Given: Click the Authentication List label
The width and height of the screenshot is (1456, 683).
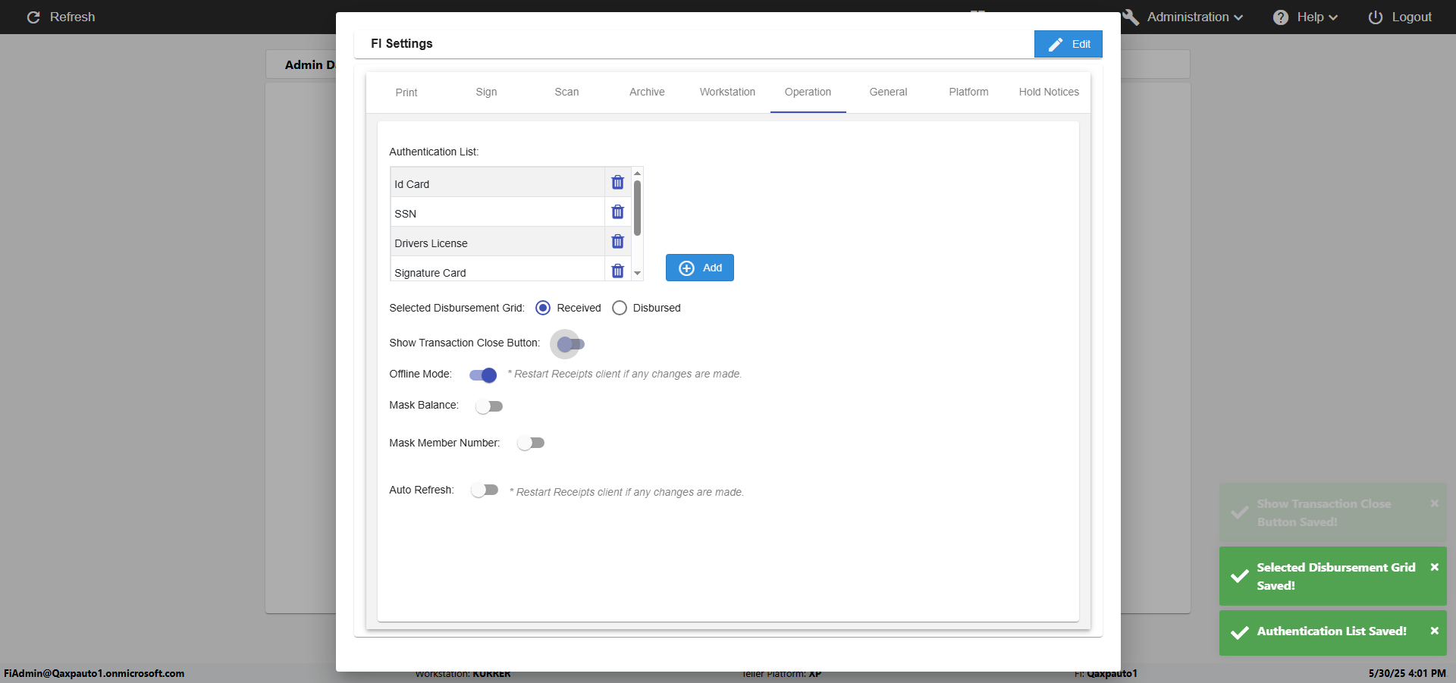Looking at the screenshot, I should [434, 152].
